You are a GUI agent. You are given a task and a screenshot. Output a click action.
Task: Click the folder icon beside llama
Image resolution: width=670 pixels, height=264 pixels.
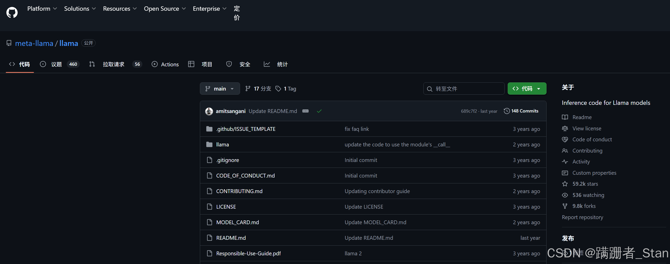[x=209, y=145]
